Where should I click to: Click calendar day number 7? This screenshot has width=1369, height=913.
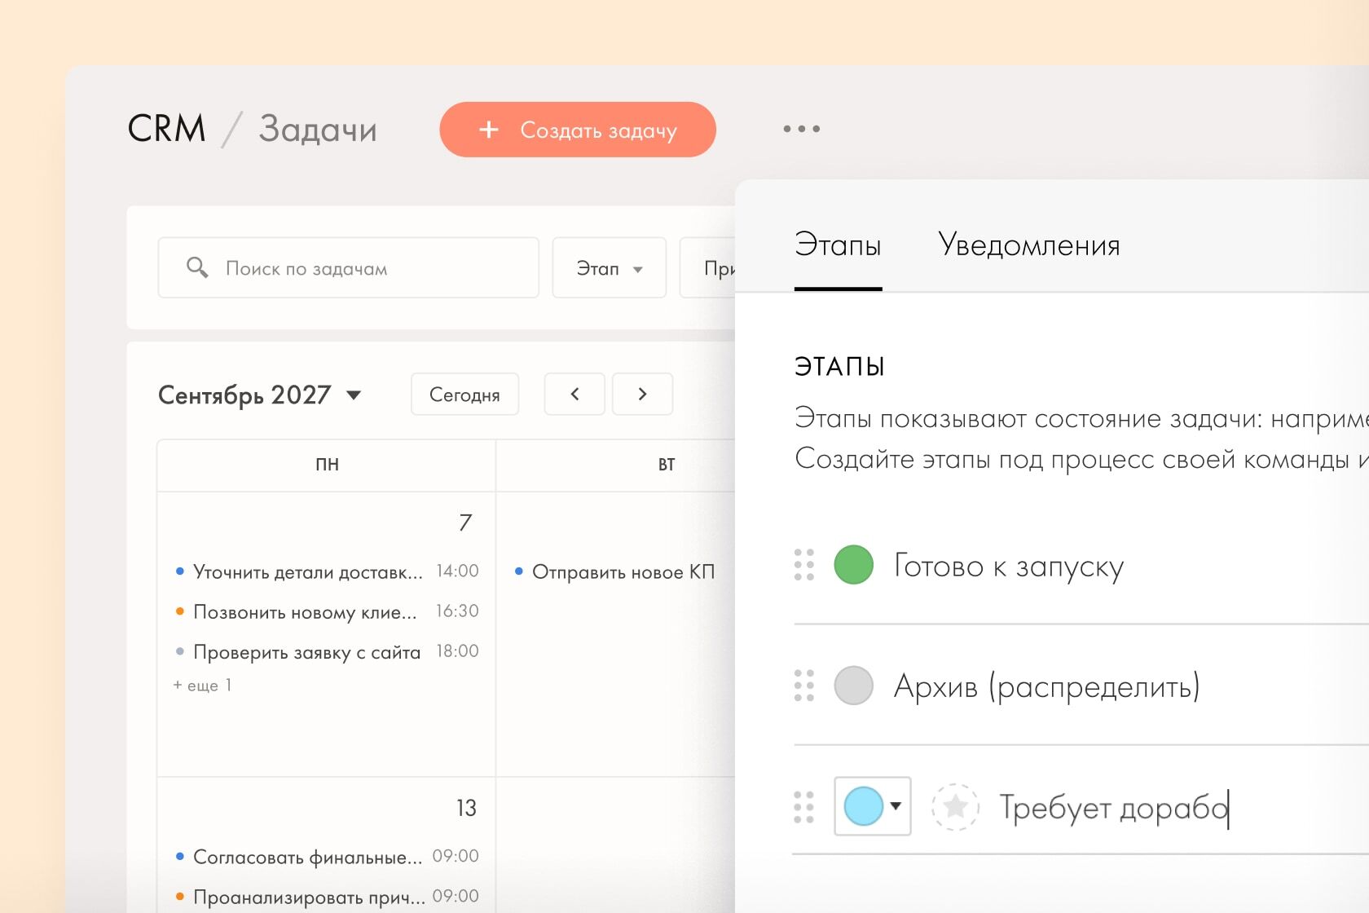pos(465,523)
